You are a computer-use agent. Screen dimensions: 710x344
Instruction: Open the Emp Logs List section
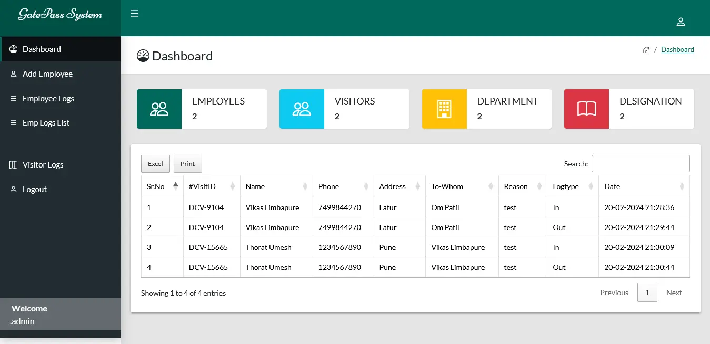point(46,122)
